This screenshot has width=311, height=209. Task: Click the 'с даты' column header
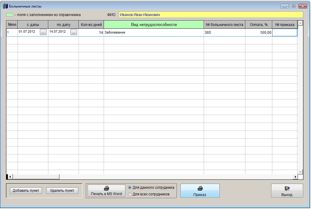(33, 24)
